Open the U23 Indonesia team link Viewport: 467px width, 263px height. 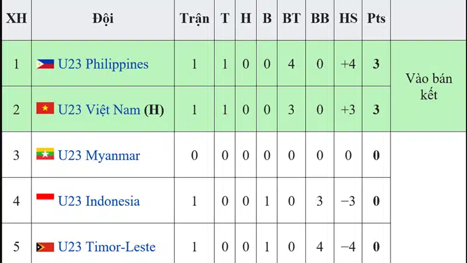[99, 201]
